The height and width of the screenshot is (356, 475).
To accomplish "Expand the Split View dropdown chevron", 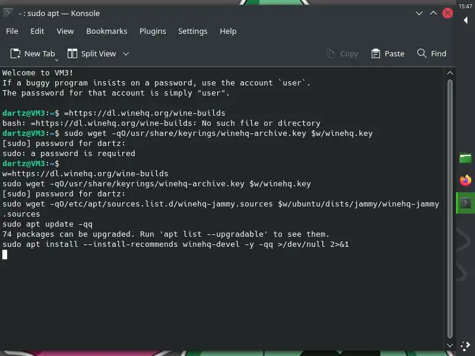I will 126,53.
